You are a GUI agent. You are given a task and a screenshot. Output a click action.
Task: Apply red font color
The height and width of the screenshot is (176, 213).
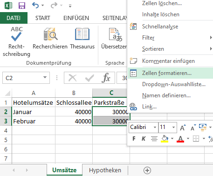[x=180, y=139]
